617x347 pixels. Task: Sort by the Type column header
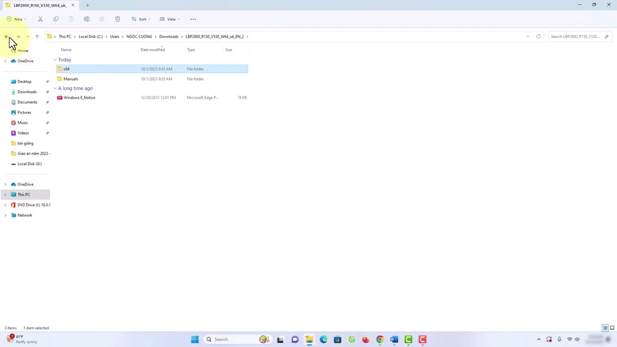tap(191, 50)
